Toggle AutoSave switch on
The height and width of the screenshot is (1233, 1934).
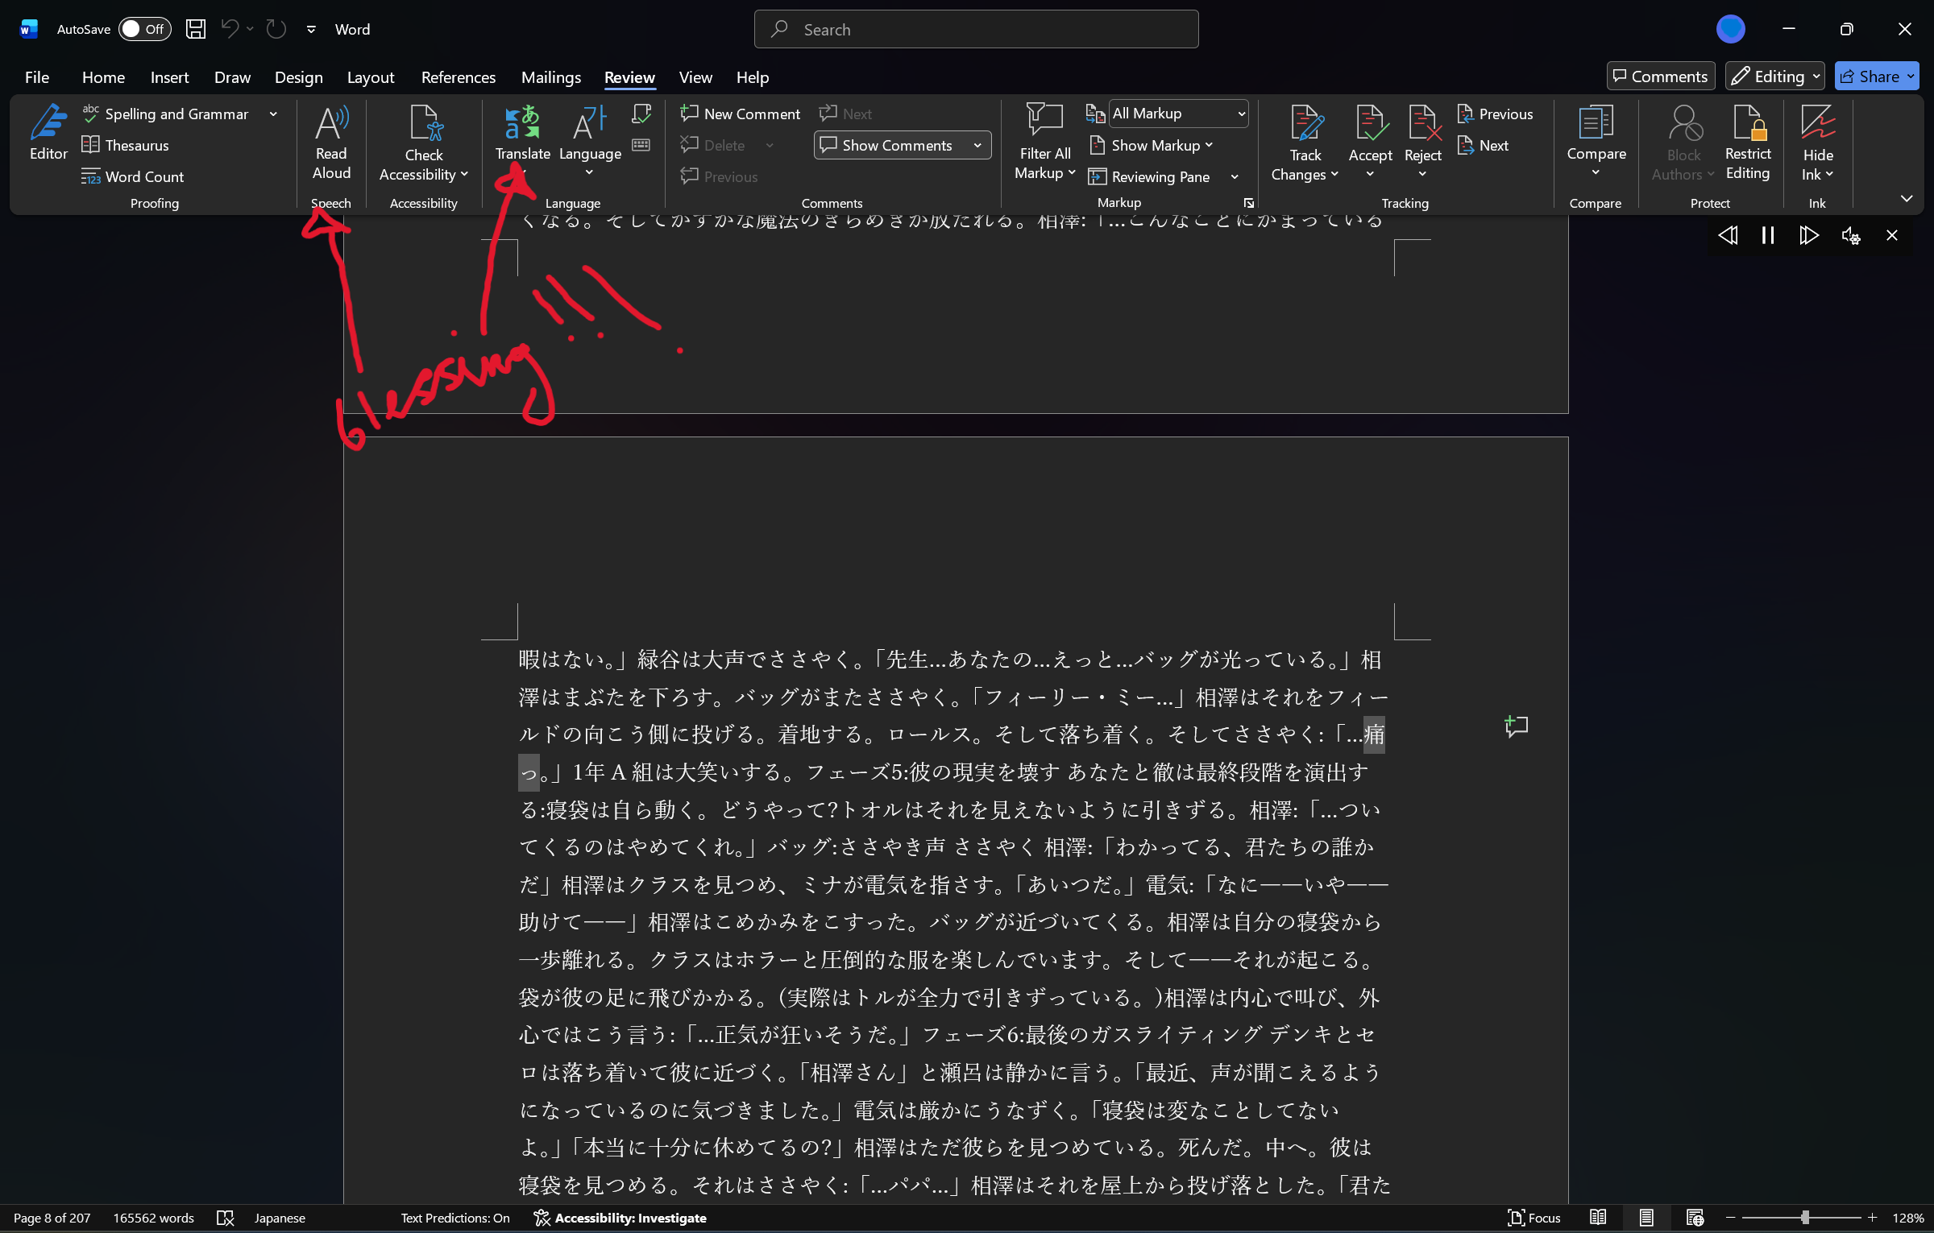tap(144, 30)
